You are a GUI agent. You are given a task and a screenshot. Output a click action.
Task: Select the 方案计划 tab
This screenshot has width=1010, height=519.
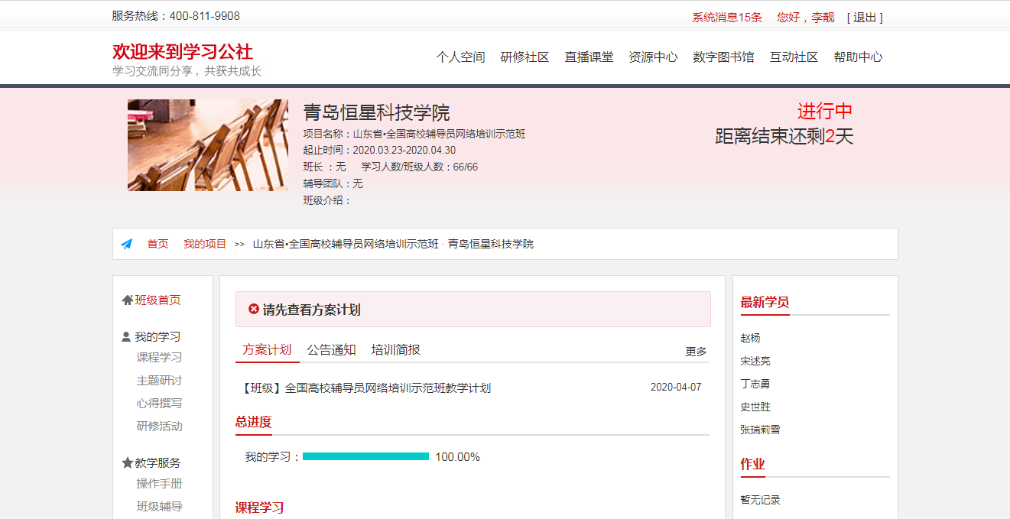[267, 349]
